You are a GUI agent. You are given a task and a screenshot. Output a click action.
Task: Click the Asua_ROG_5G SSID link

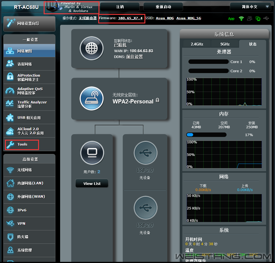[189, 18]
